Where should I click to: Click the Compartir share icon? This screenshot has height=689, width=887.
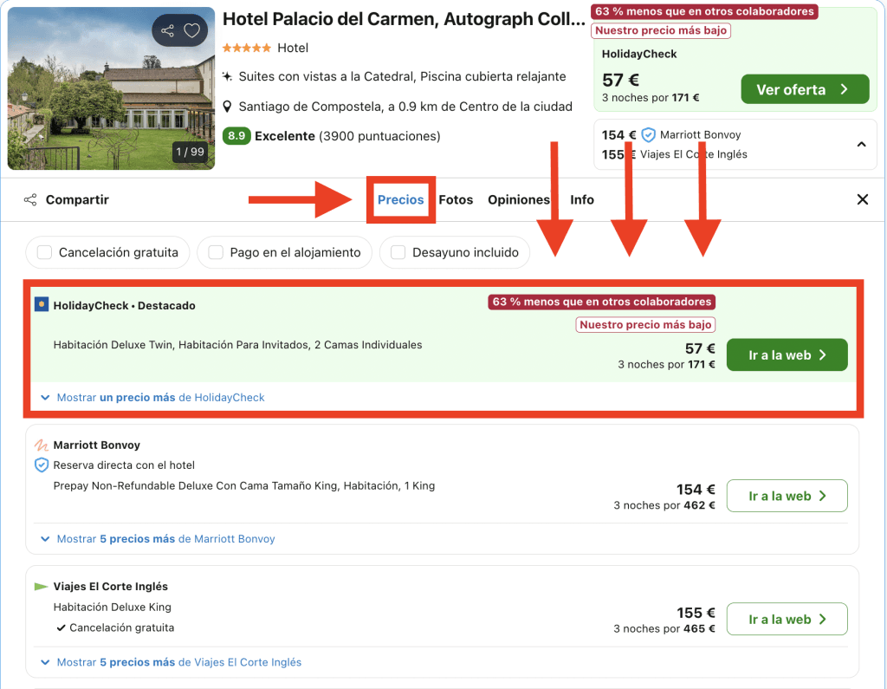tap(30, 200)
